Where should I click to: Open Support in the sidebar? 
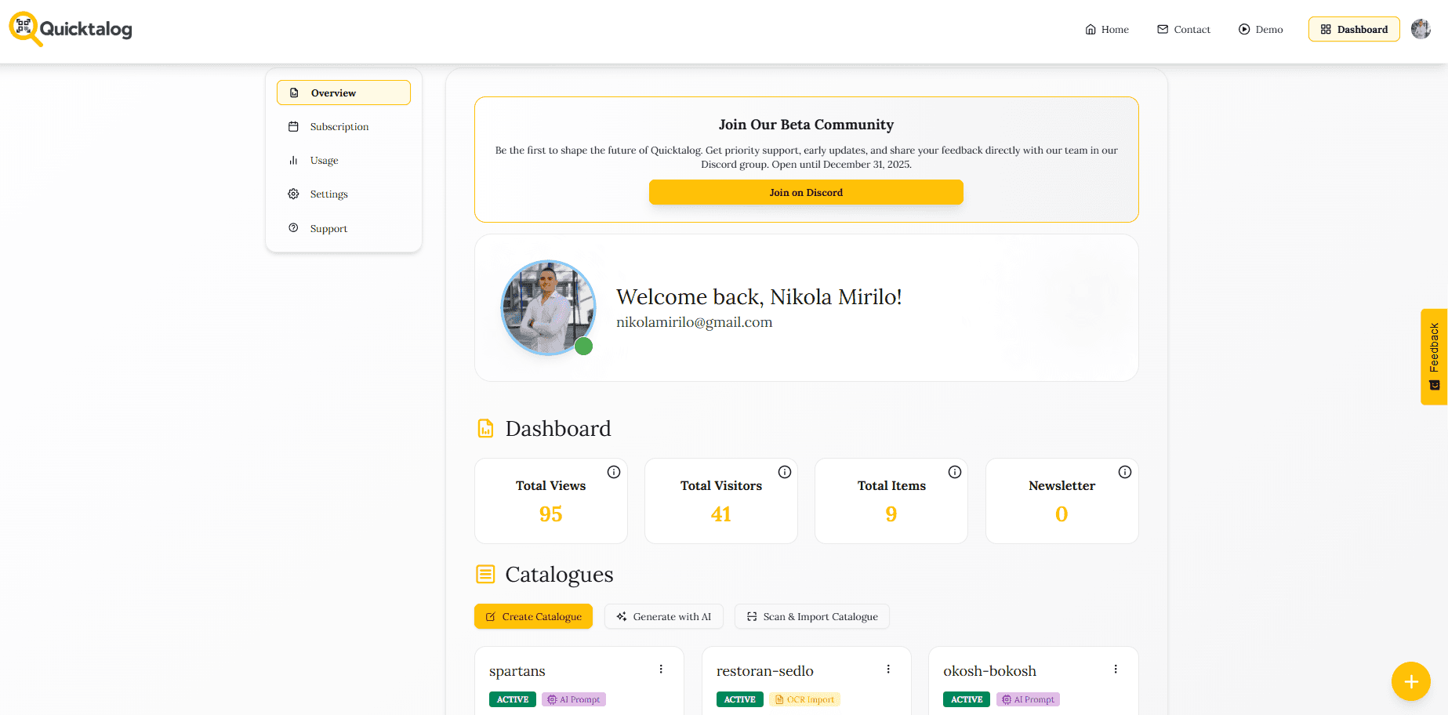pos(328,229)
